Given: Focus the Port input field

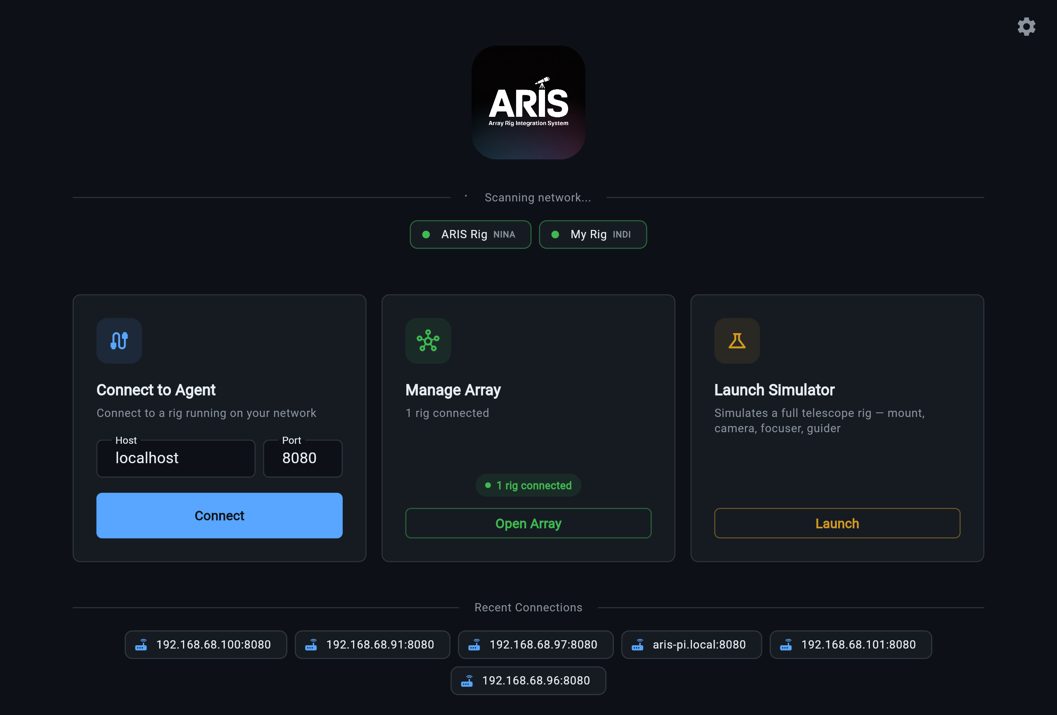Looking at the screenshot, I should click(303, 458).
